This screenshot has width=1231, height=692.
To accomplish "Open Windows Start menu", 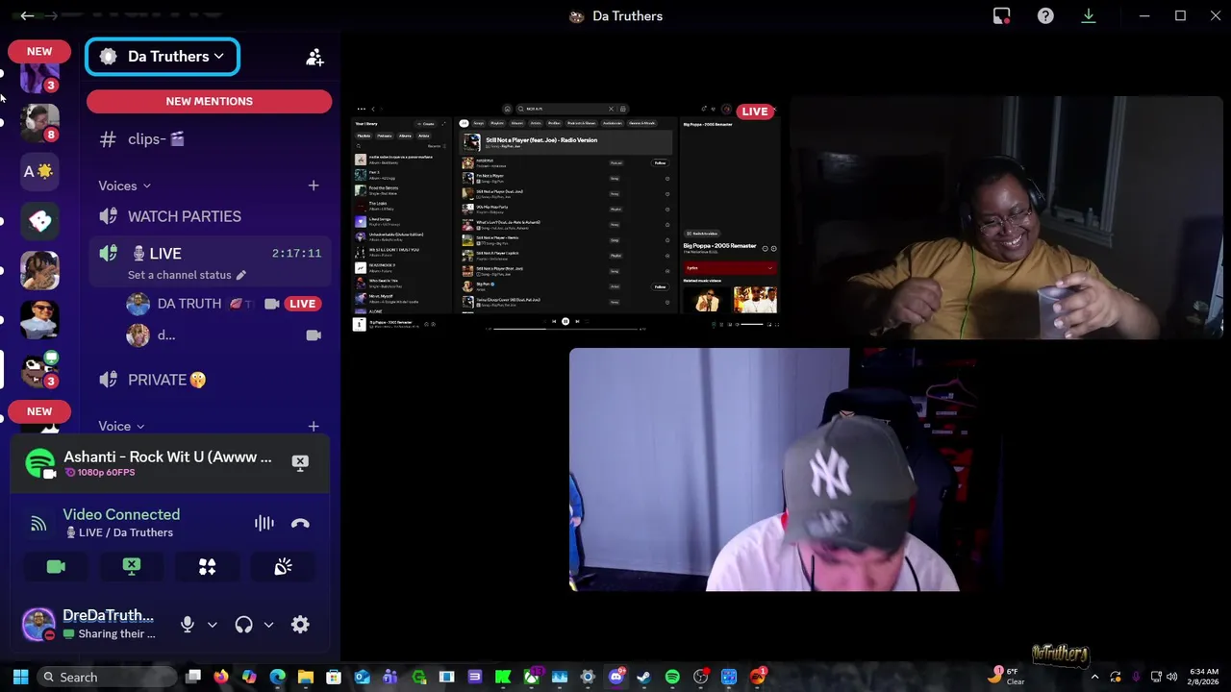I will tap(20, 677).
